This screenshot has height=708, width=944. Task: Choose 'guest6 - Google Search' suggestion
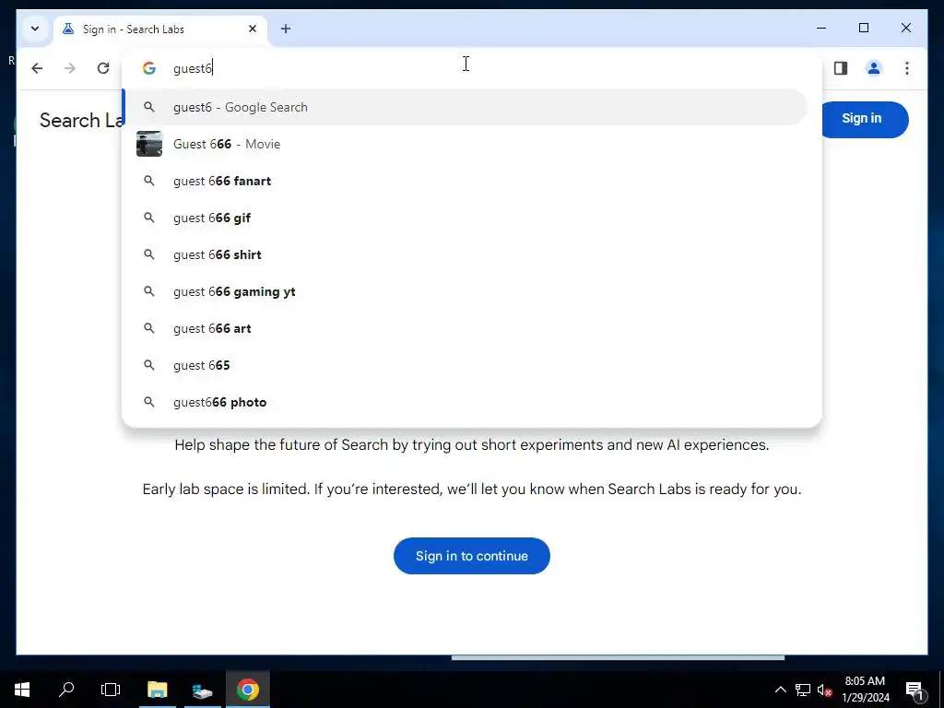pos(465,107)
